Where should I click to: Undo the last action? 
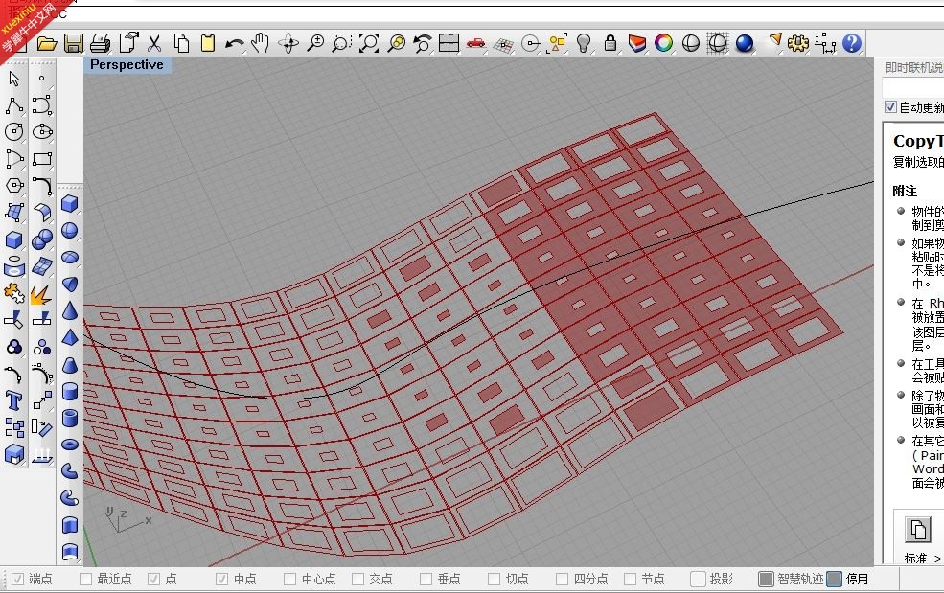[234, 43]
